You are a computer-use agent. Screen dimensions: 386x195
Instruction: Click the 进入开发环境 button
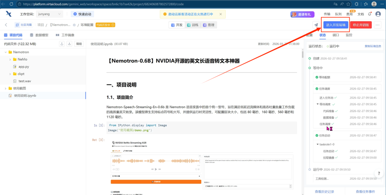[x=336, y=25]
